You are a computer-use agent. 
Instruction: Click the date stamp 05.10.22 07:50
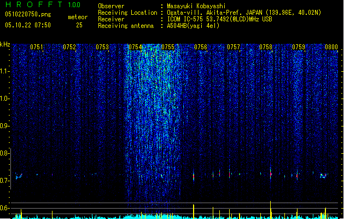coord(28,25)
